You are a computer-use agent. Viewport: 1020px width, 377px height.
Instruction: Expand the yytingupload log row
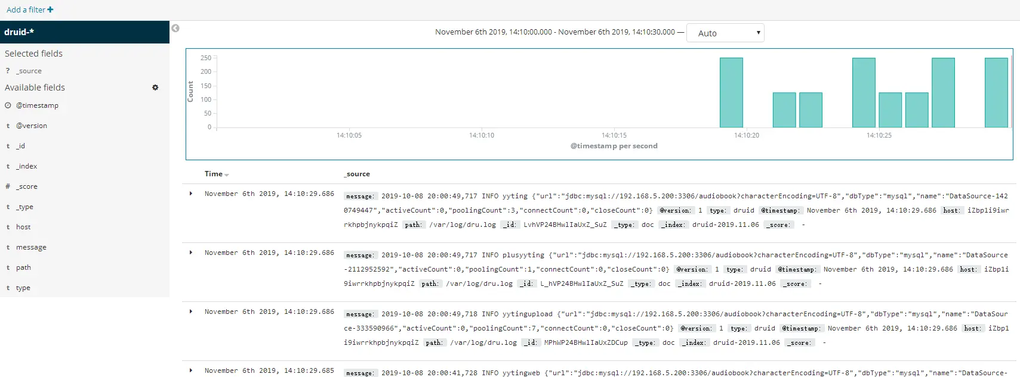click(x=191, y=311)
